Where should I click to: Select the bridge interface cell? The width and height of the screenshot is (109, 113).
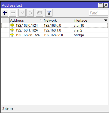click(x=88, y=35)
